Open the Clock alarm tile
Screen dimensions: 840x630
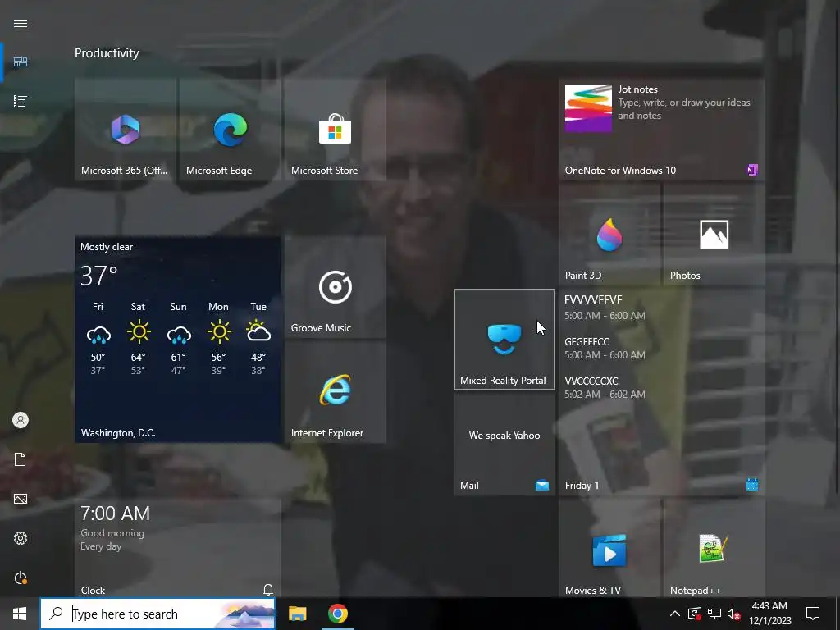(x=178, y=548)
